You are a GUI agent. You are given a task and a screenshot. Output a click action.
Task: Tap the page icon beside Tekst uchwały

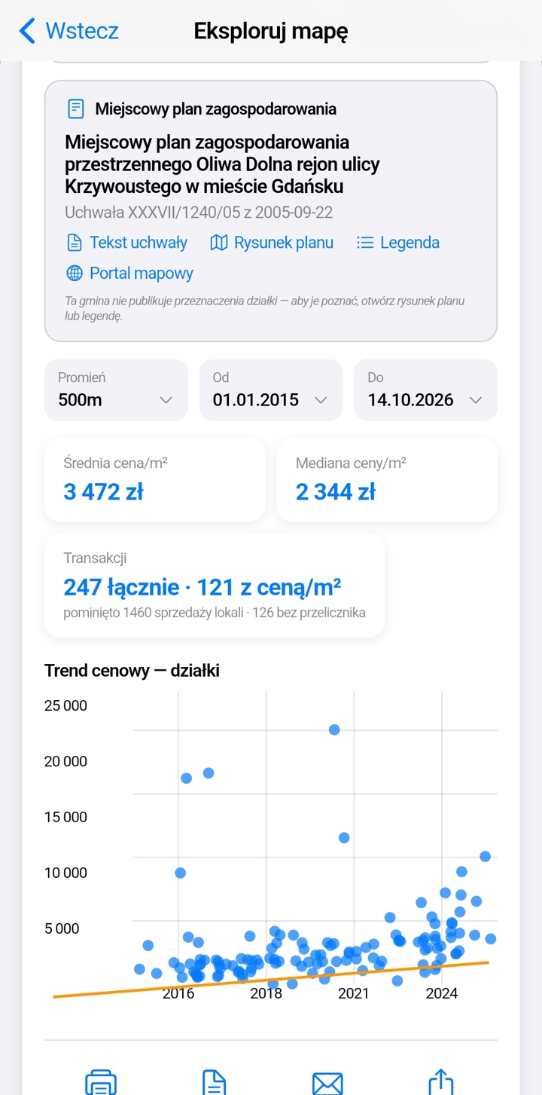(75, 243)
